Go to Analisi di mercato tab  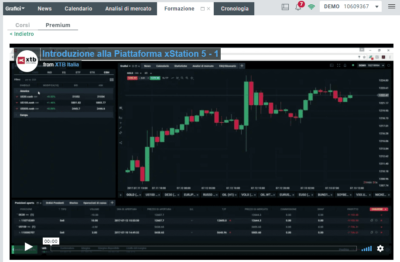point(128,9)
